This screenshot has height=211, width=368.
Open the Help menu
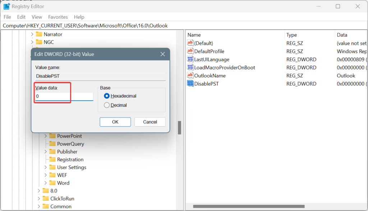pyautogui.click(x=79, y=17)
